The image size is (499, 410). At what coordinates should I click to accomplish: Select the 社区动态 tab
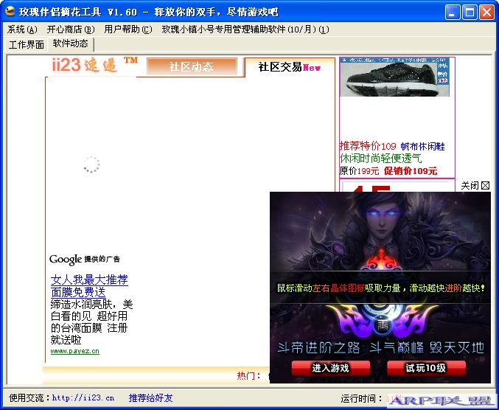coord(192,67)
